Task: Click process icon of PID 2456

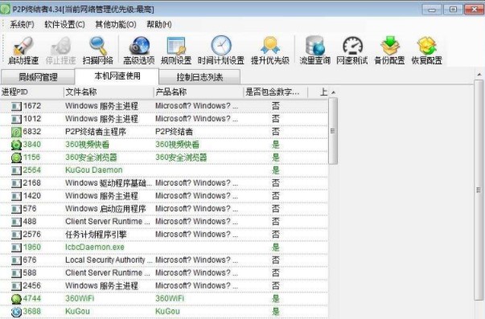Action: click(16, 286)
